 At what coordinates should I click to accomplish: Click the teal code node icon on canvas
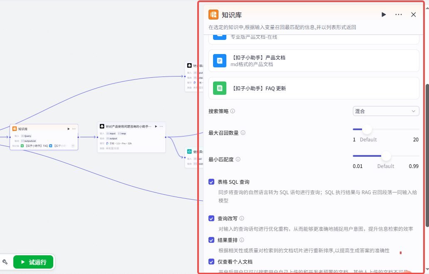click(189, 151)
